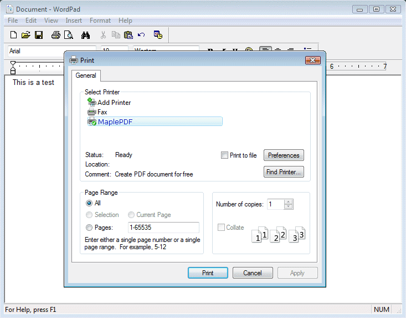Click the 'Ready' status text

tap(124, 155)
